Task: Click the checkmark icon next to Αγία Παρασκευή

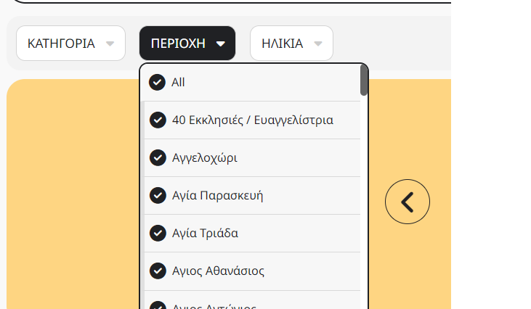Action: [158, 195]
